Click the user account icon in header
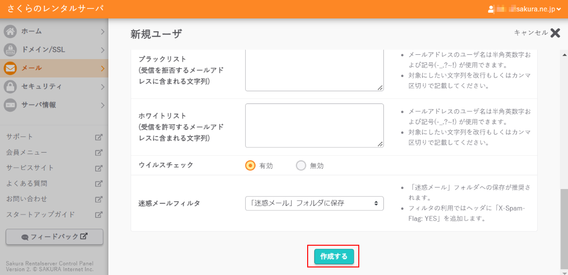 point(491,9)
